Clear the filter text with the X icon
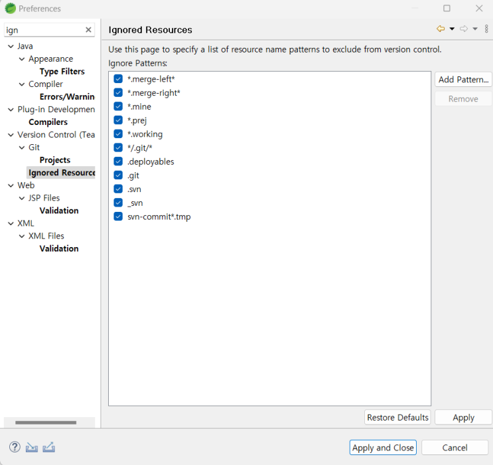The height and width of the screenshot is (465, 493). [88, 30]
